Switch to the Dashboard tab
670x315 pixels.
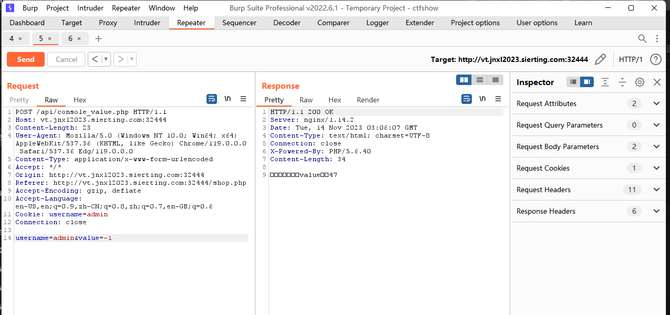[x=27, y=23]
